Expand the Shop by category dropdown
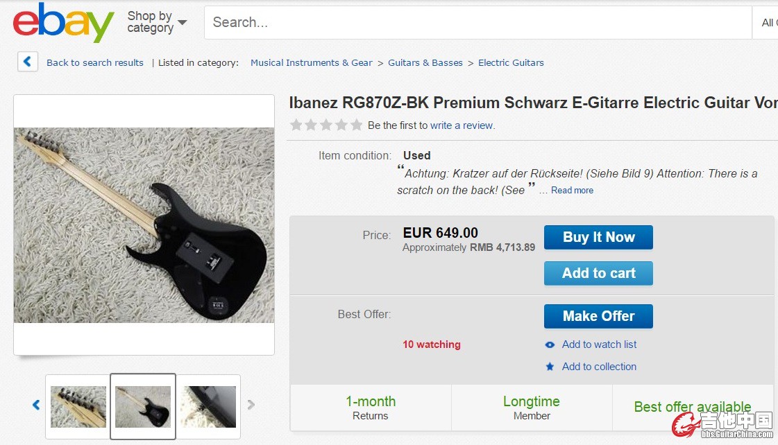Screen dimensions: 778x445 157,22
